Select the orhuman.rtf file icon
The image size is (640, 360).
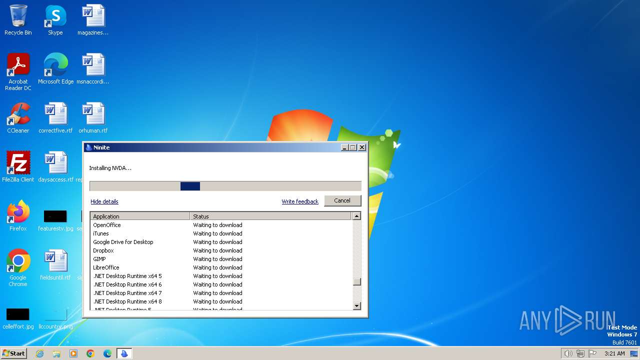point(93,118)
